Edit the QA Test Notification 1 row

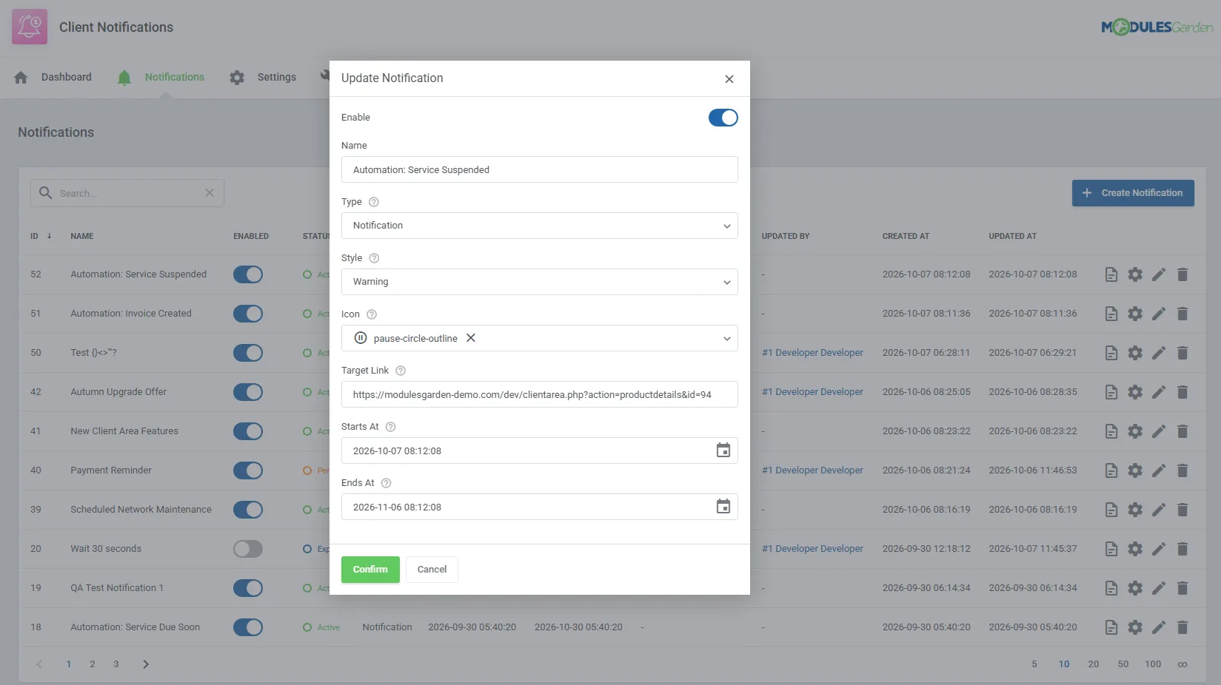pos(1159,588)
